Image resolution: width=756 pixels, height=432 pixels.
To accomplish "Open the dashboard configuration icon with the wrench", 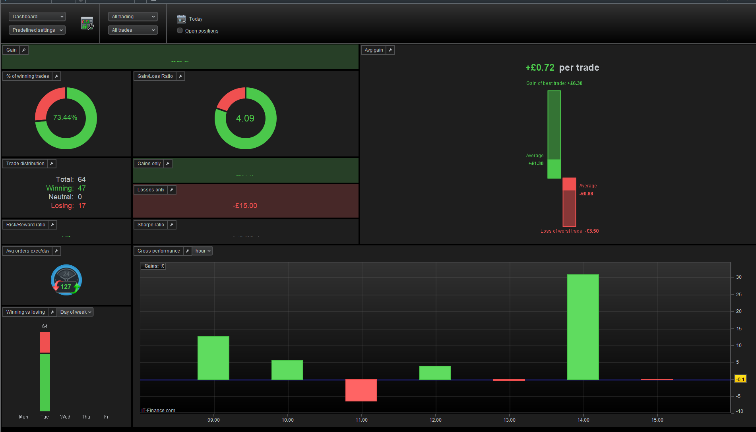I will tap(87, 23).
